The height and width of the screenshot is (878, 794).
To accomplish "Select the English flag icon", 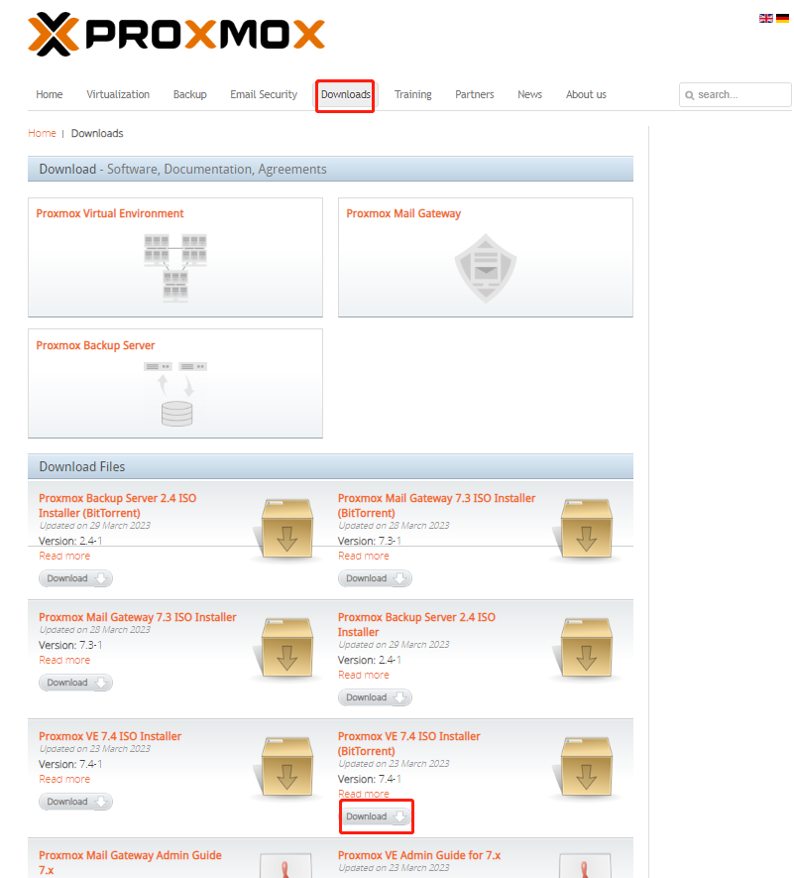I will click(764, 18).
